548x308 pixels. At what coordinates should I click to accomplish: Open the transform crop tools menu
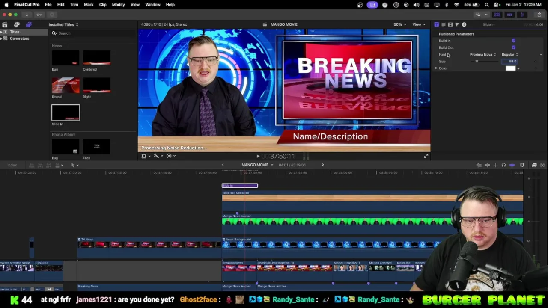(x=146, y=156)
